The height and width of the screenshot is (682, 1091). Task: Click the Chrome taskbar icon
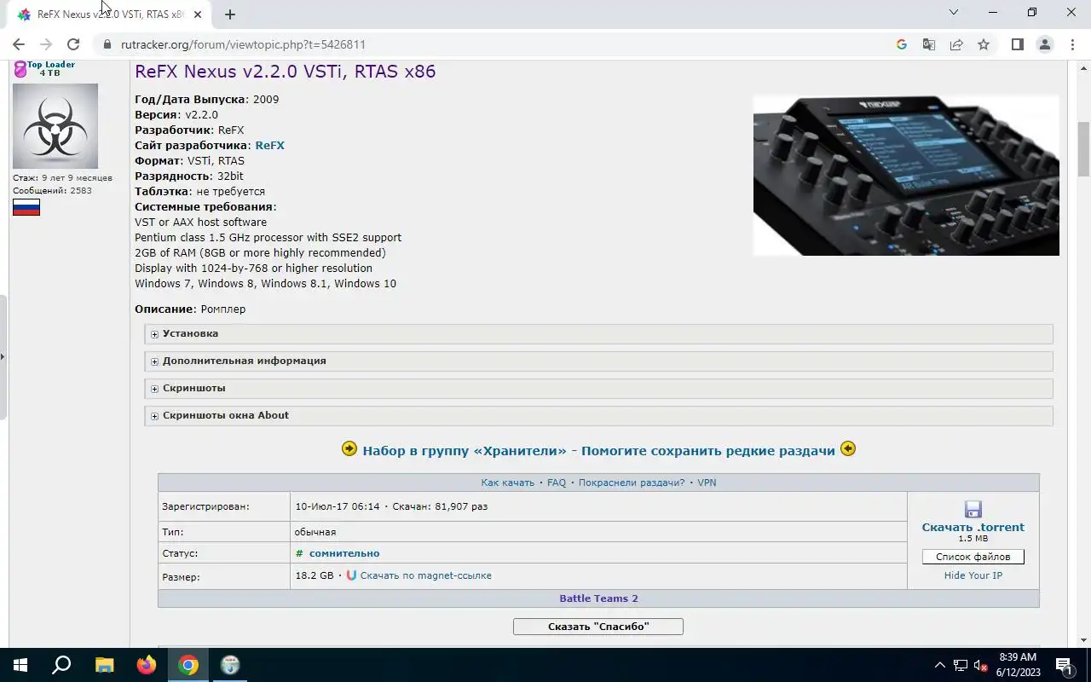tap(188, 665)
